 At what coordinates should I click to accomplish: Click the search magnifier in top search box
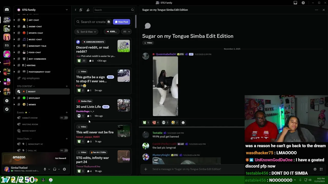coord(132,10)
